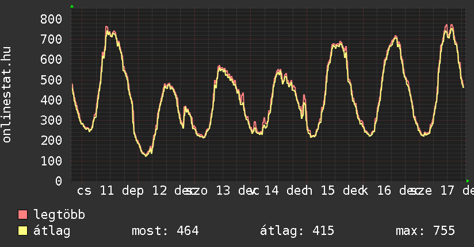Viewport: 474px width, 247px height.
Task: Click the 11 date label on x-axis
Action: tap(106, 190)
